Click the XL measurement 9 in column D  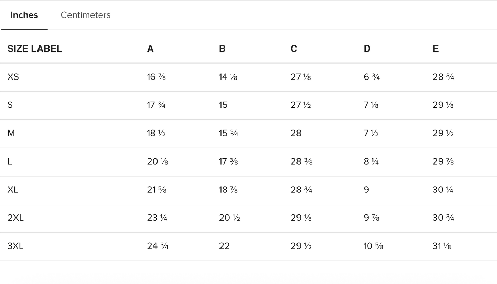pyautogui.click(x=366, y=190)
